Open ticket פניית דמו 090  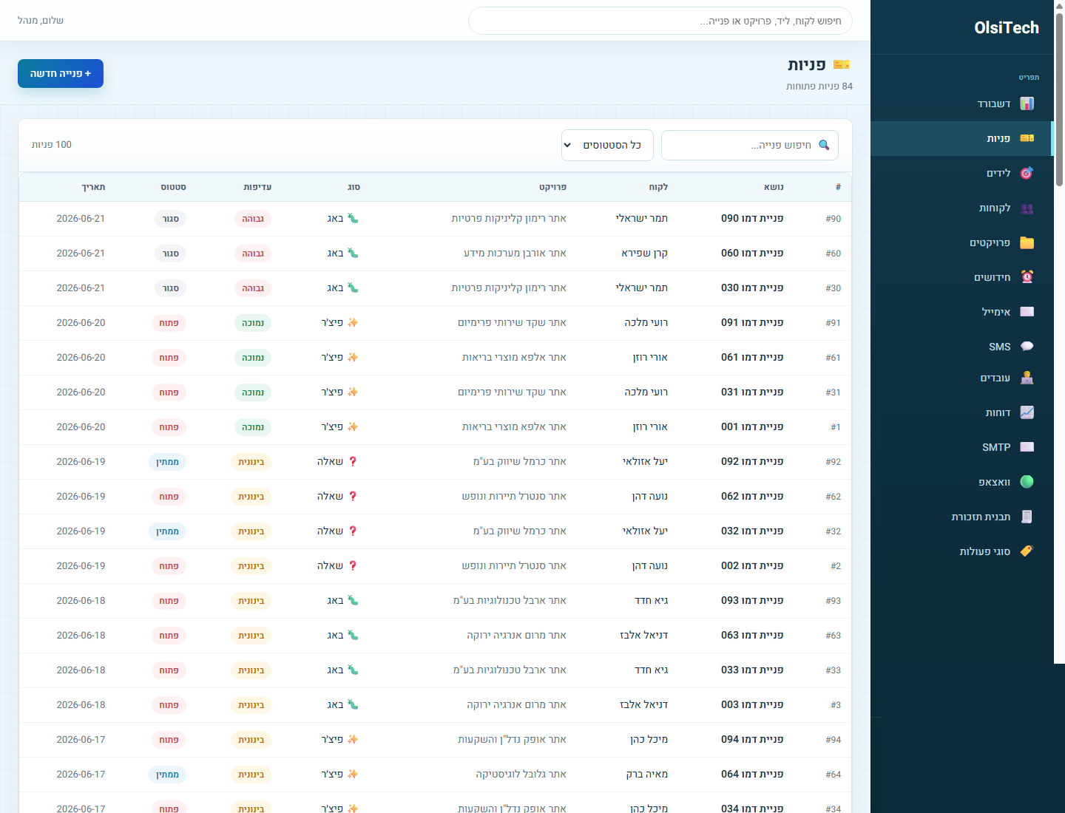click(x=752, y=218)
